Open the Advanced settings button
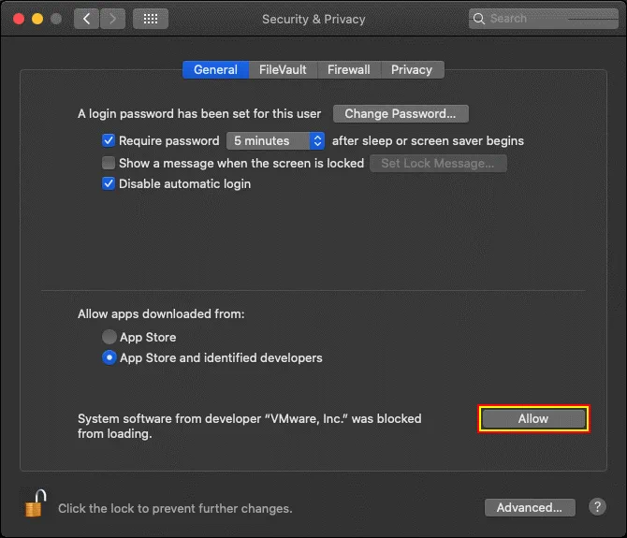627x538 pixels. coord(529,507)
